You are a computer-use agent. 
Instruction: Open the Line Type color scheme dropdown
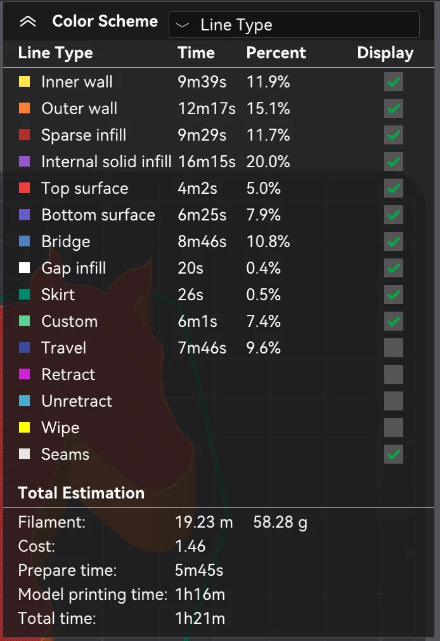[294, 25]
